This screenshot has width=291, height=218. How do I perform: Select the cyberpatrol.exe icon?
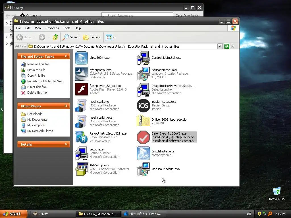tap(81, 74)
